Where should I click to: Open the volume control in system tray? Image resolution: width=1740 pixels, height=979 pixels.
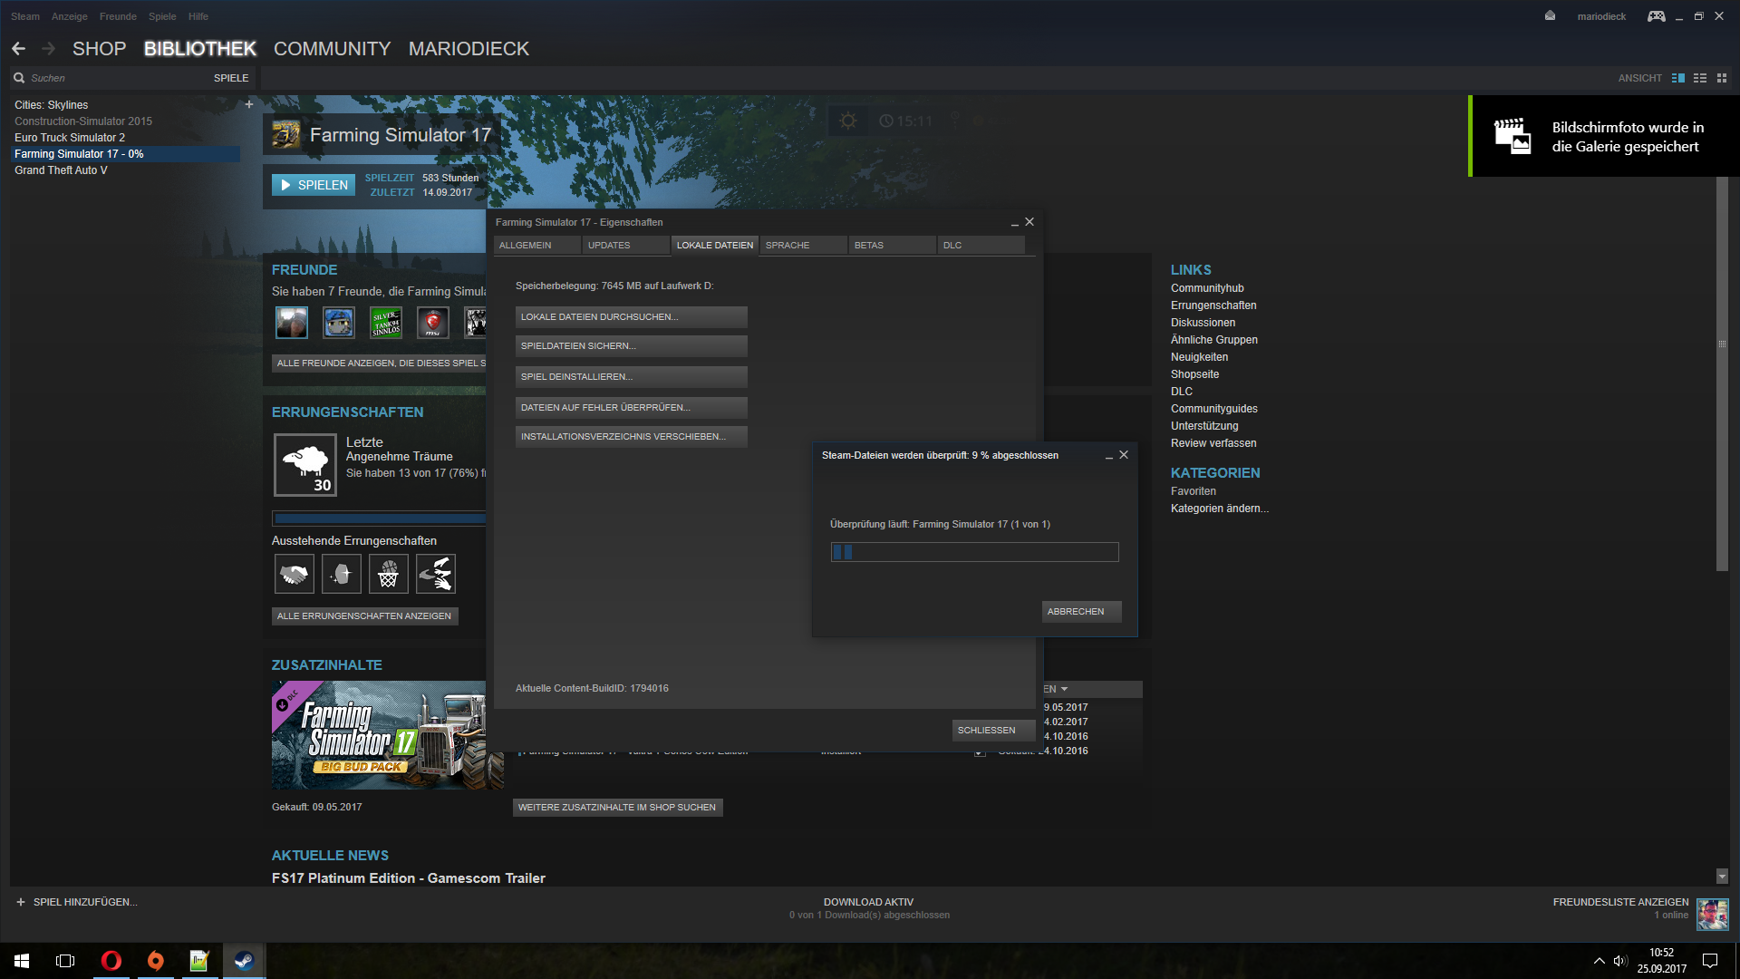[x=1620, y=961]
